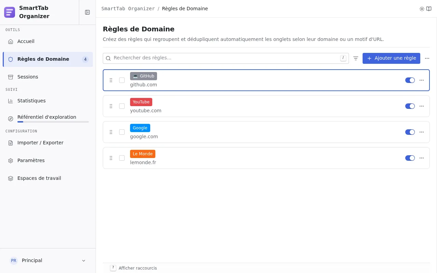Collapse the sidebar panel
This screenshot has height=273, width=437.
(x=87, y=12)
